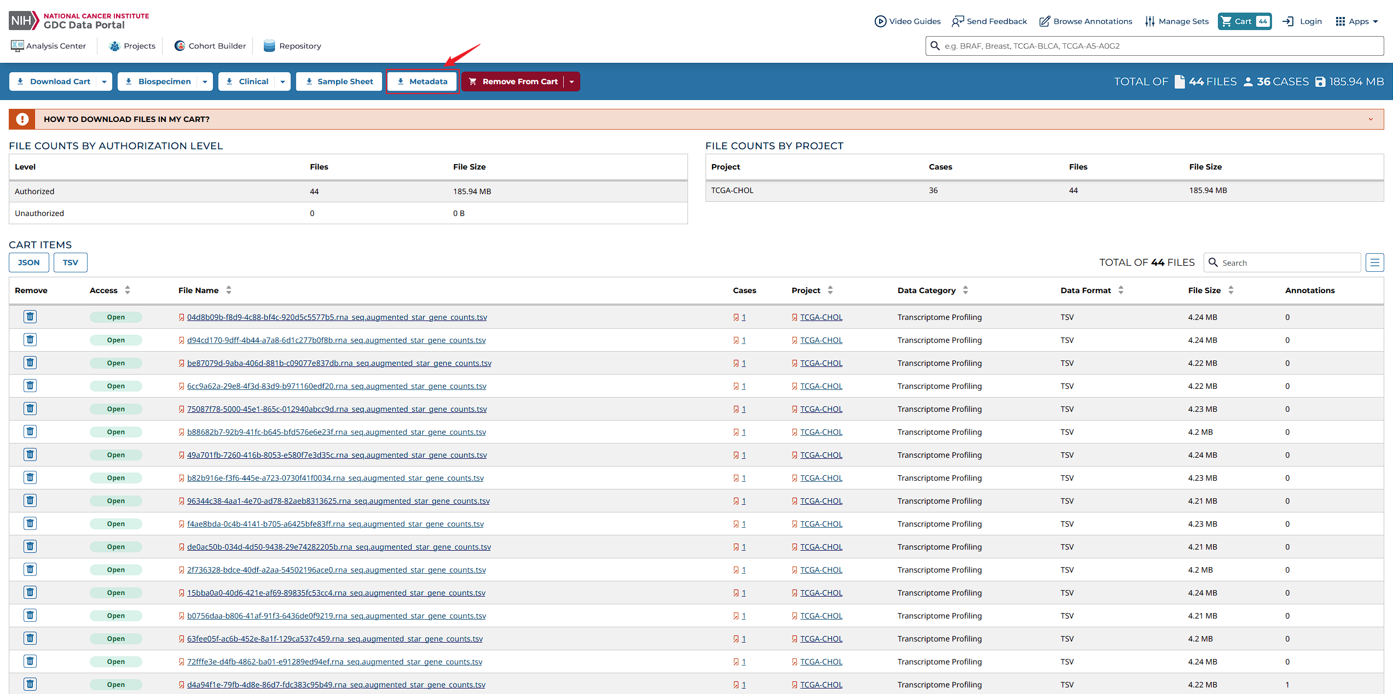This screenshot has height=694, width=1393.
Task: Sort table by File Size column
Action: tap(1231, 290)
